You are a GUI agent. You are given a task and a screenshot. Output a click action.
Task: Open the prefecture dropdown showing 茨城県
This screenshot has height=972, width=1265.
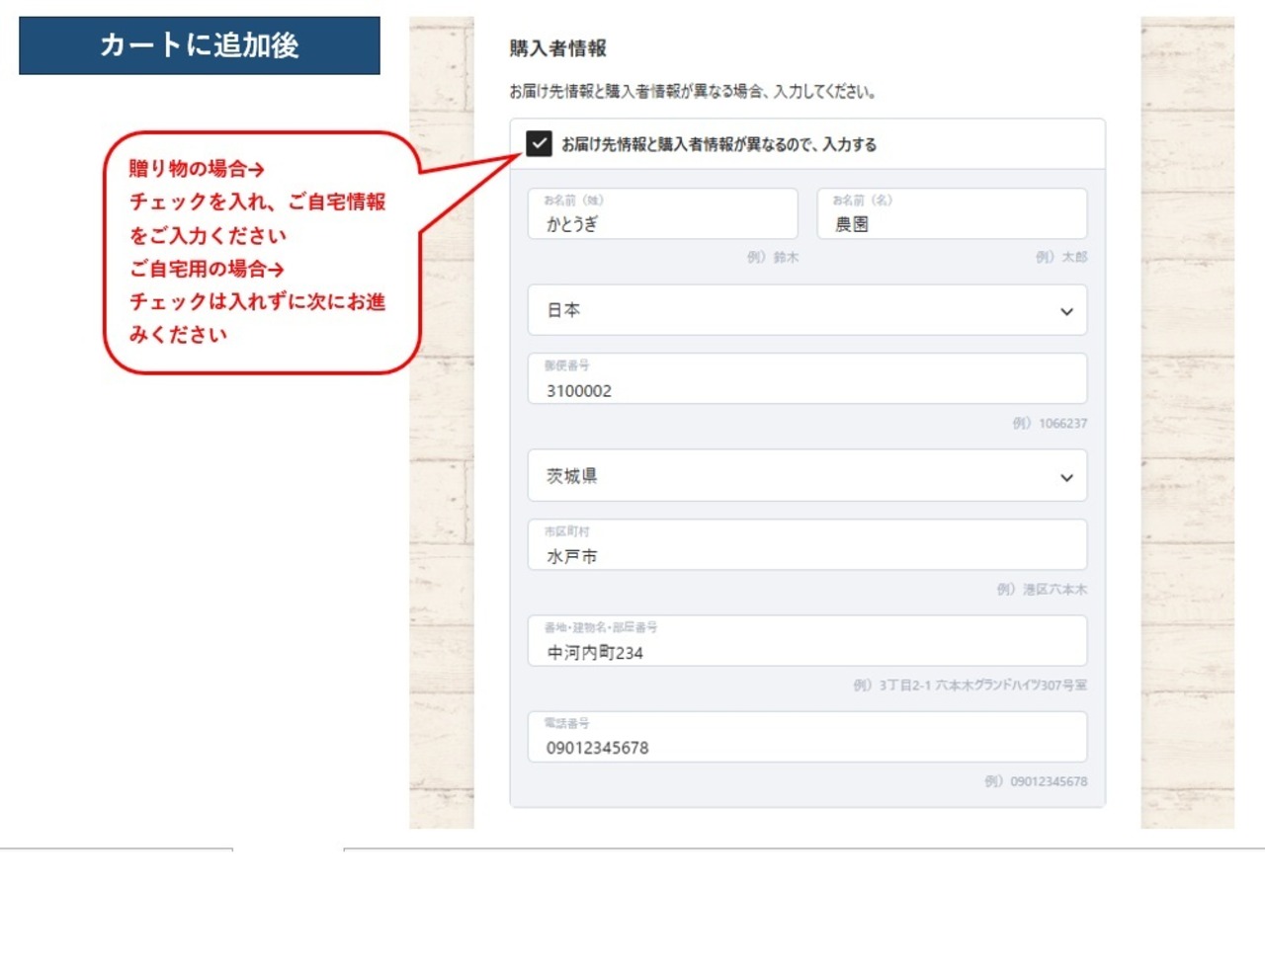point(807,476)
